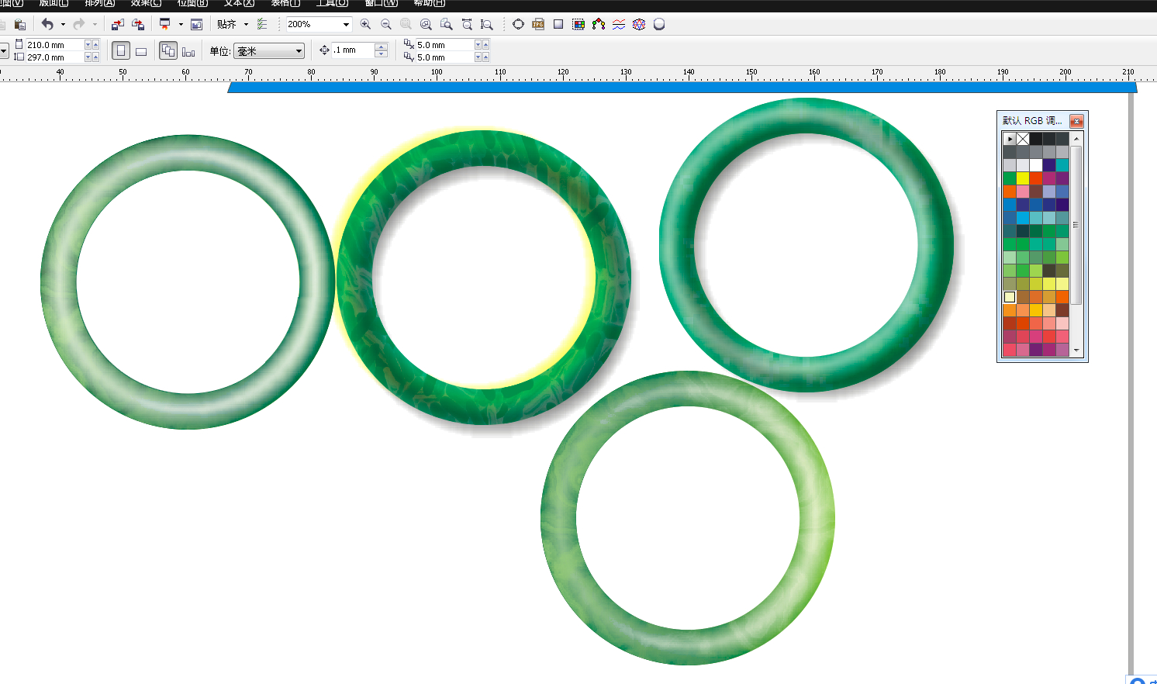Open the 贴齐 snap dropdown arrow

click(x=246, y=25)
